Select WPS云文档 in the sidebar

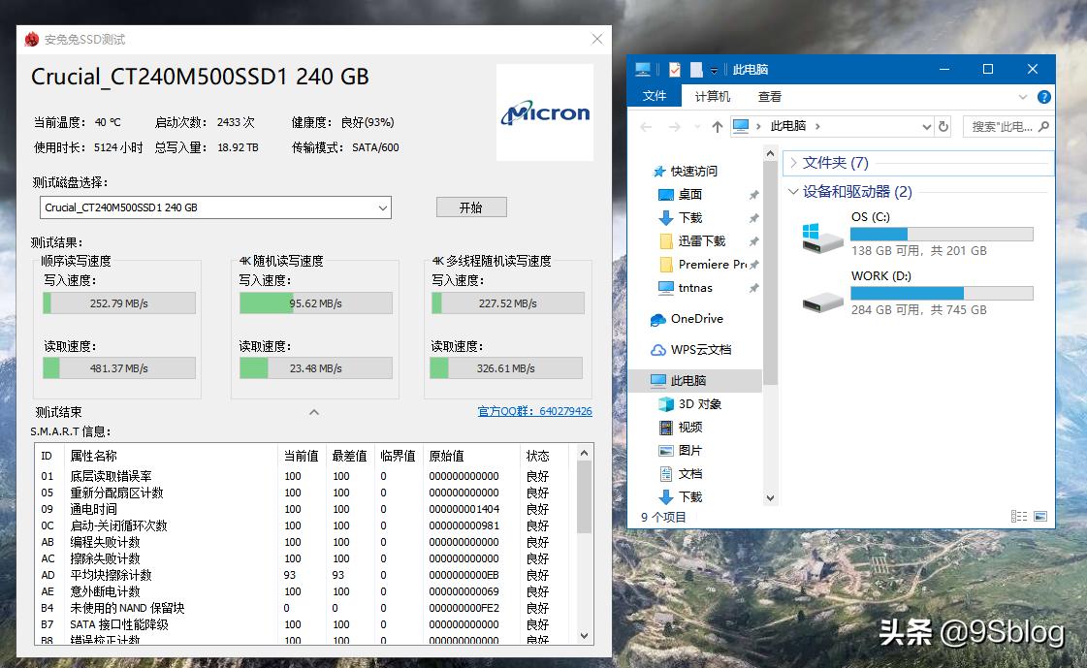point(697,350)
